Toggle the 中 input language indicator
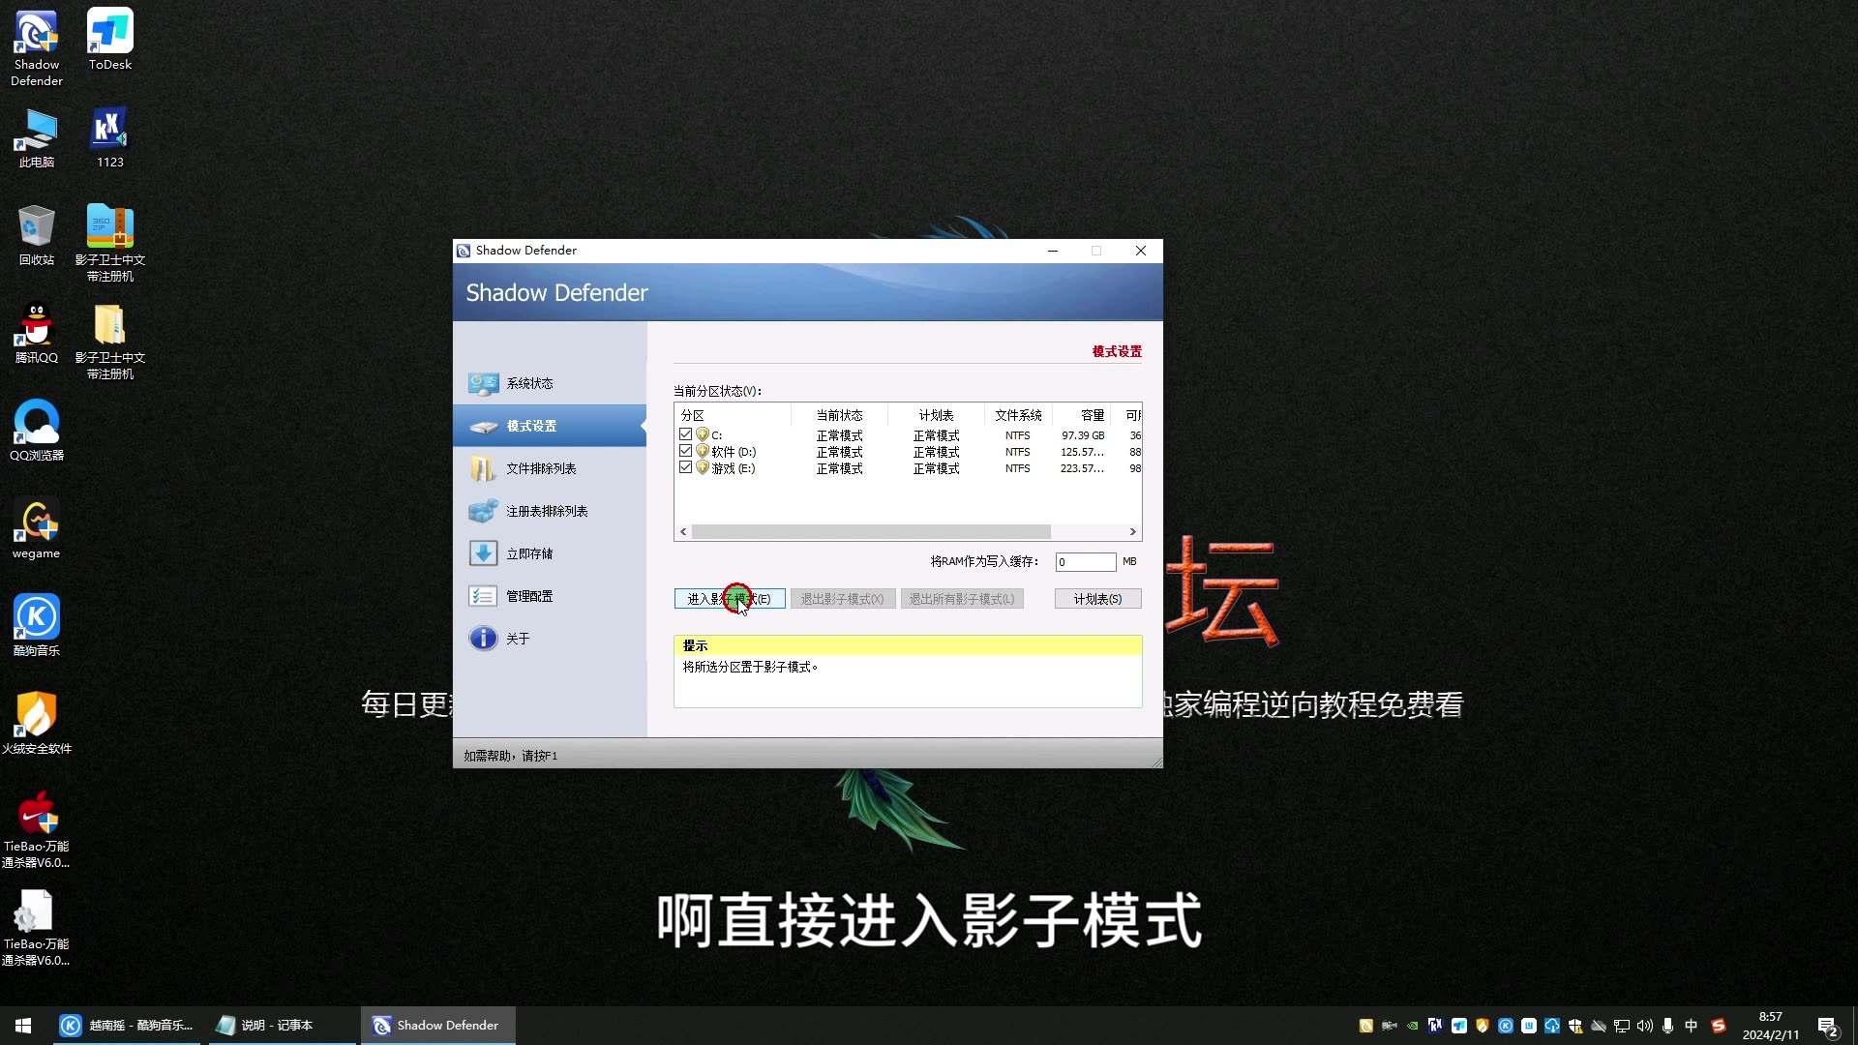This screenshot has height=1045, width=1858. pos(1691,1026)
